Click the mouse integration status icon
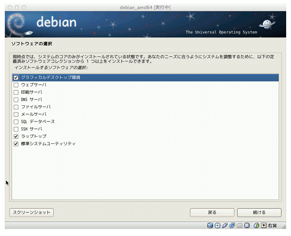This screenshot has width=291, height=236. [256, 225]
